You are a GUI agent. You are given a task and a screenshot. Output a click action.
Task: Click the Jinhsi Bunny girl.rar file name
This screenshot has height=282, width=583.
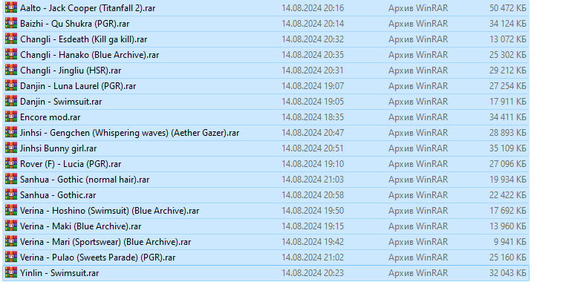coord(59,148)
